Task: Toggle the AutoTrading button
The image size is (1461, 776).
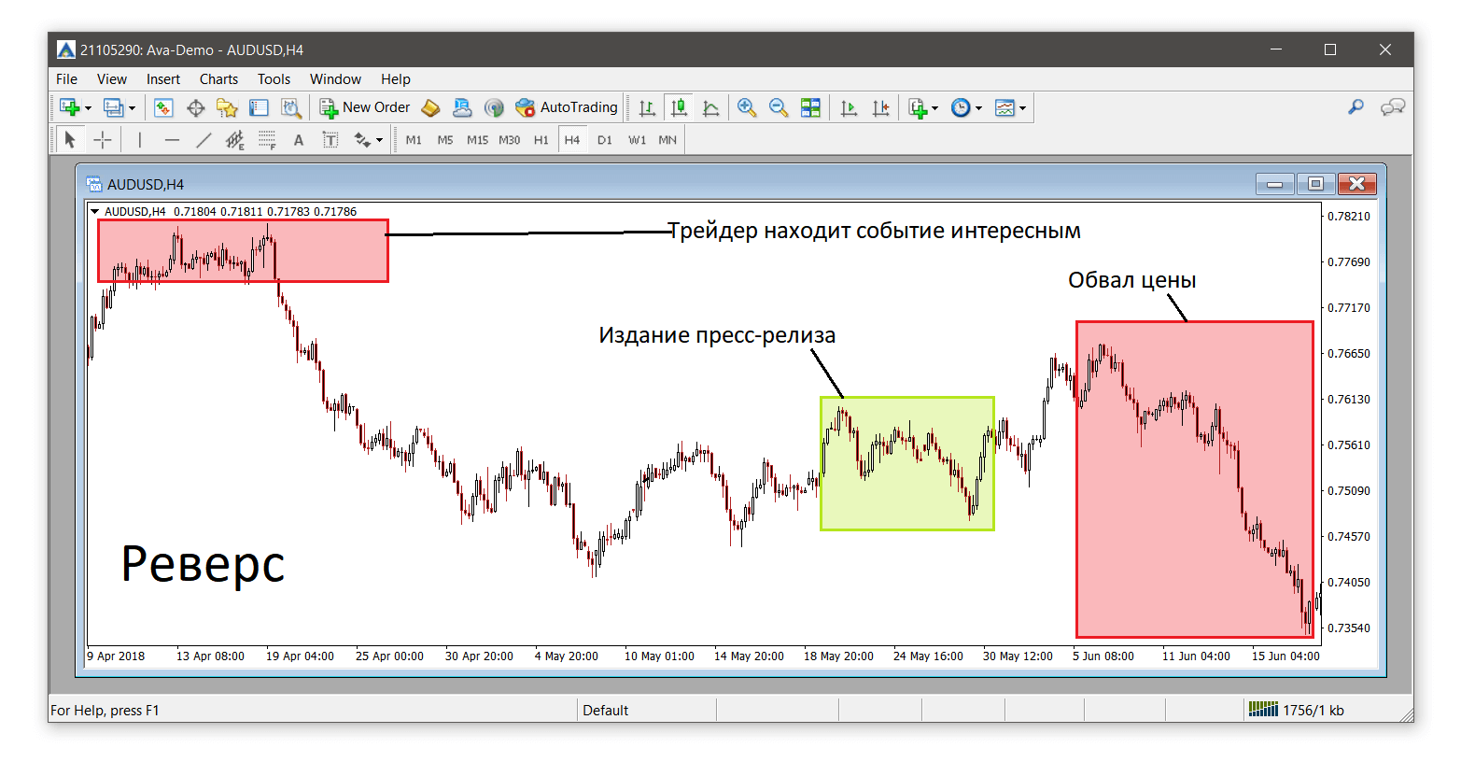Action: pos(567,107)
